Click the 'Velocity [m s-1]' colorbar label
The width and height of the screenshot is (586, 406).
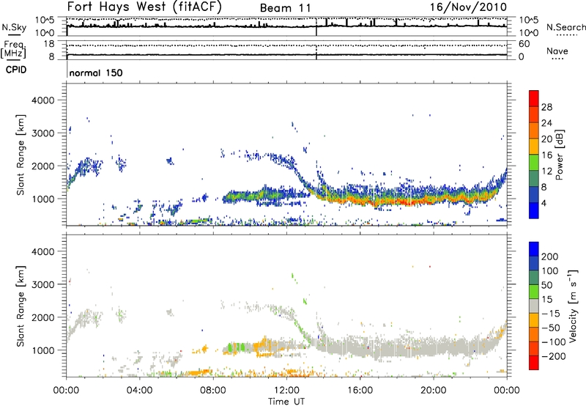(x=573, y=306)
